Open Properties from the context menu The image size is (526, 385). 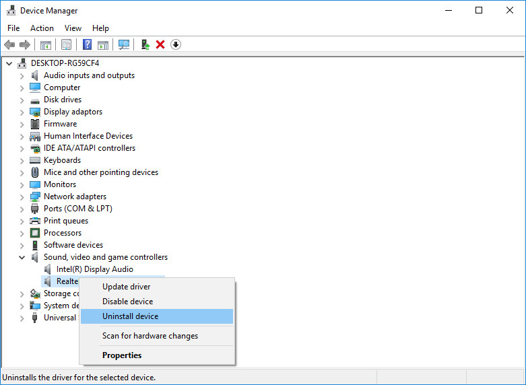(x=157, y=355)
